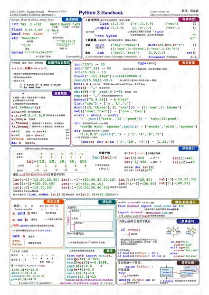
Task: Click the 变量赋值 section badge
Action: point(61,93)
